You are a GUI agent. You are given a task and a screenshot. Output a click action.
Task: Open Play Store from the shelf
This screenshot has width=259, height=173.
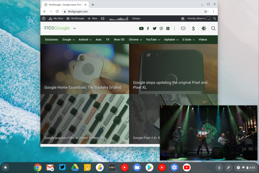(149, 167)
